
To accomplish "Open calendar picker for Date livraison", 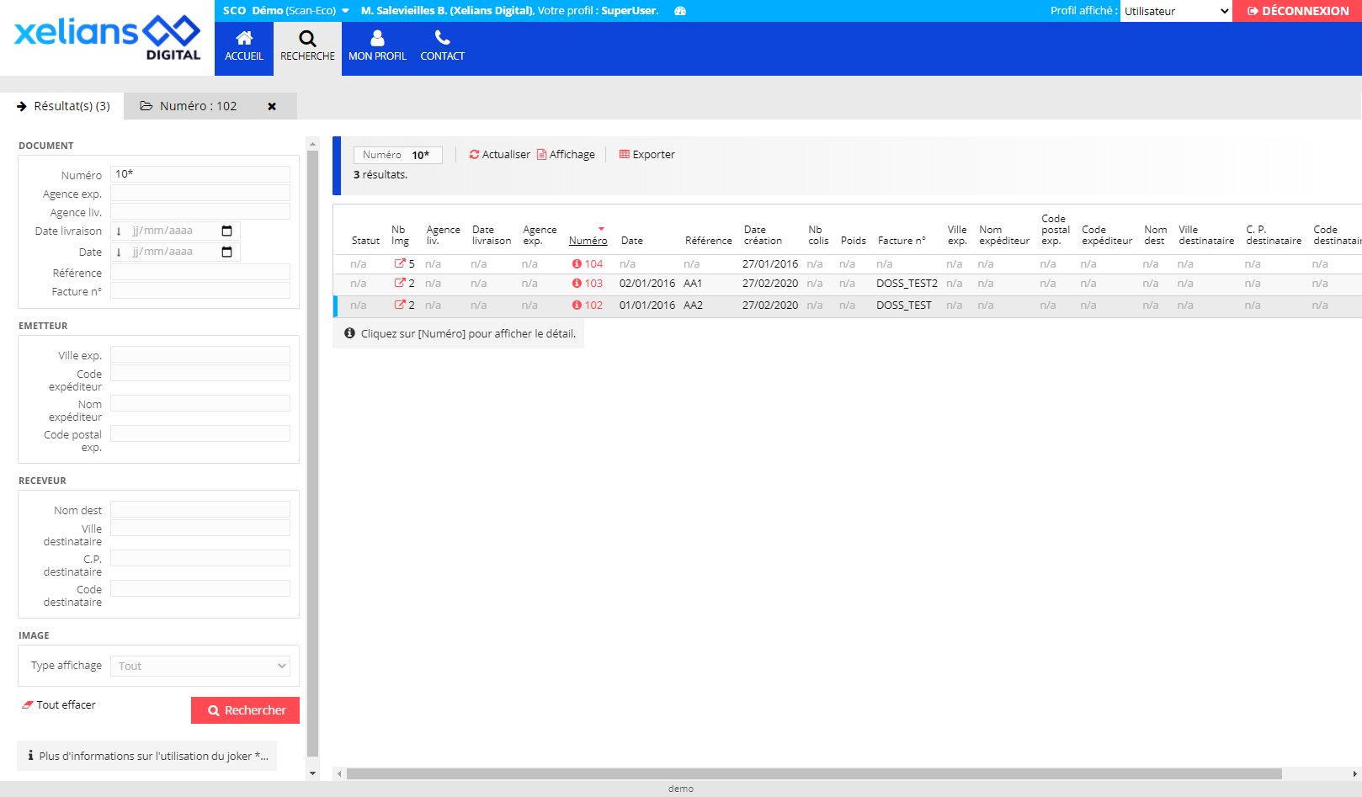I will click(226, 231).
